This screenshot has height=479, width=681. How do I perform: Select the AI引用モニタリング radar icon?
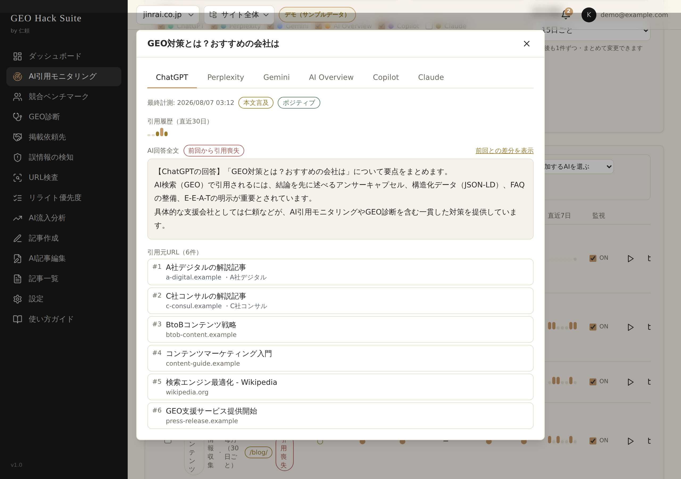pyautogui.click(x=18, y=77)
